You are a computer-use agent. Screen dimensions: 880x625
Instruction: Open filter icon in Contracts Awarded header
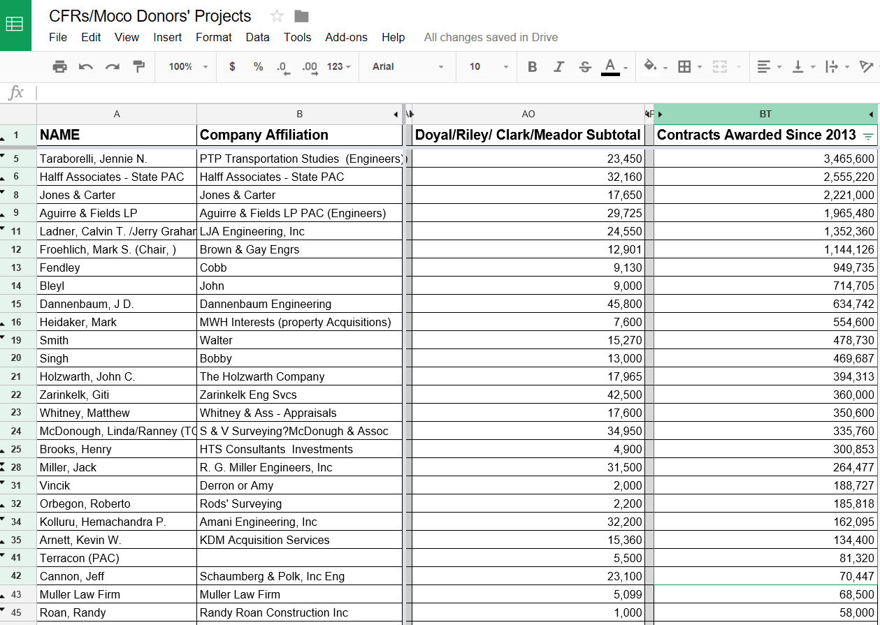click(868, 136)
